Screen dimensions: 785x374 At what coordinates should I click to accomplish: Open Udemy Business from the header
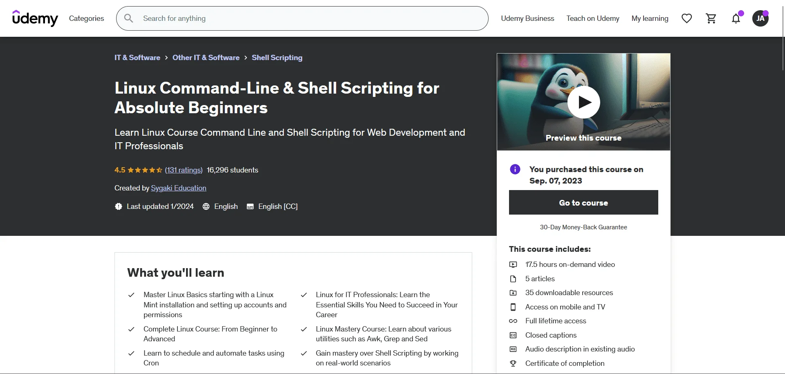527,18
